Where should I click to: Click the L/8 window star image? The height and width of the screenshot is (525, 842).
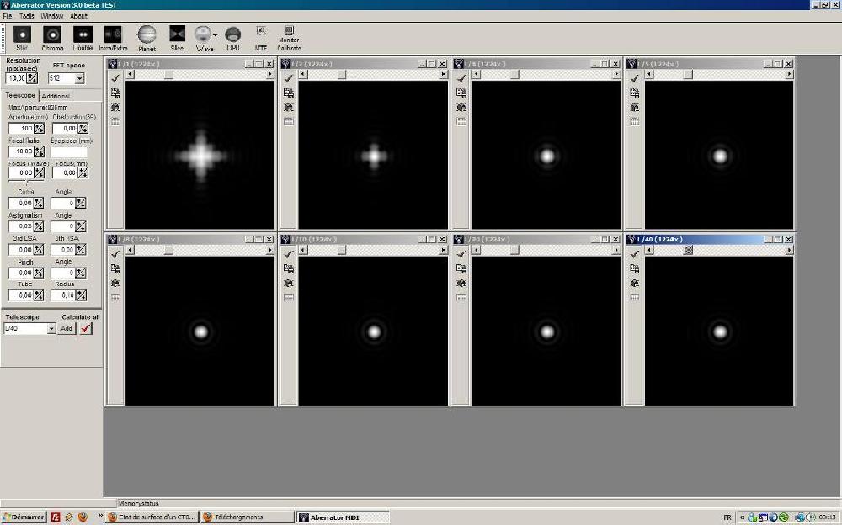200,331
